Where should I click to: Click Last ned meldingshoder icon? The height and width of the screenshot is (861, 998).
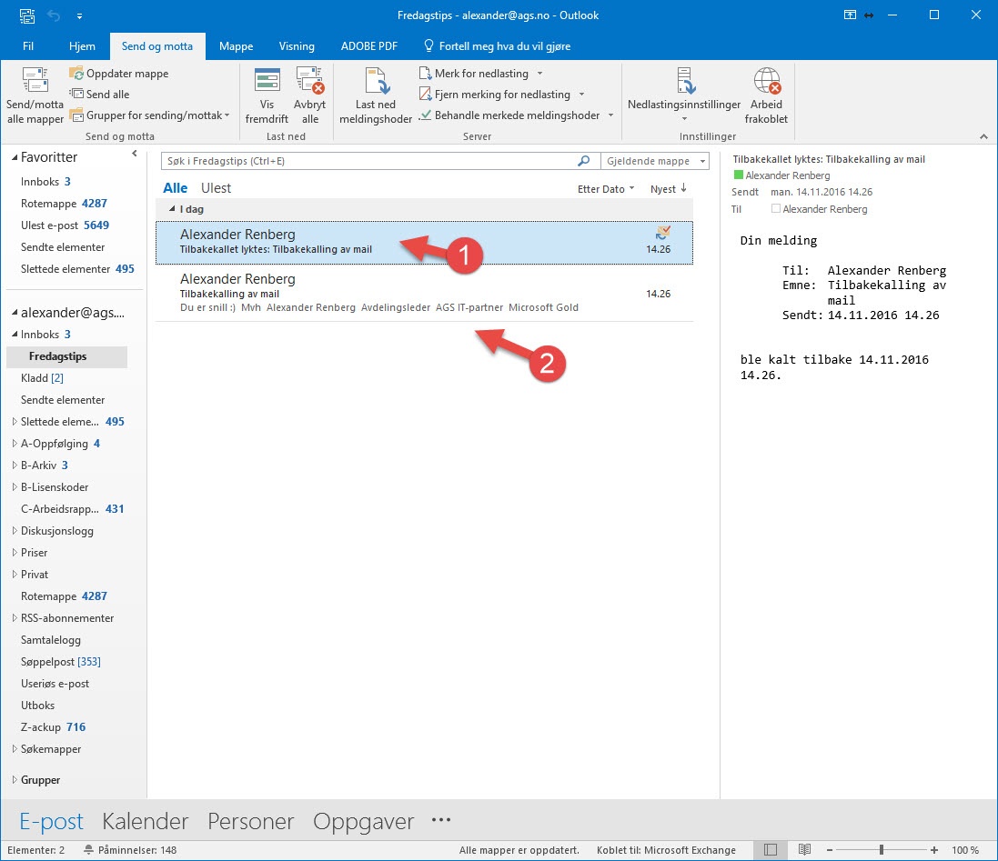[x=375, y=82]
